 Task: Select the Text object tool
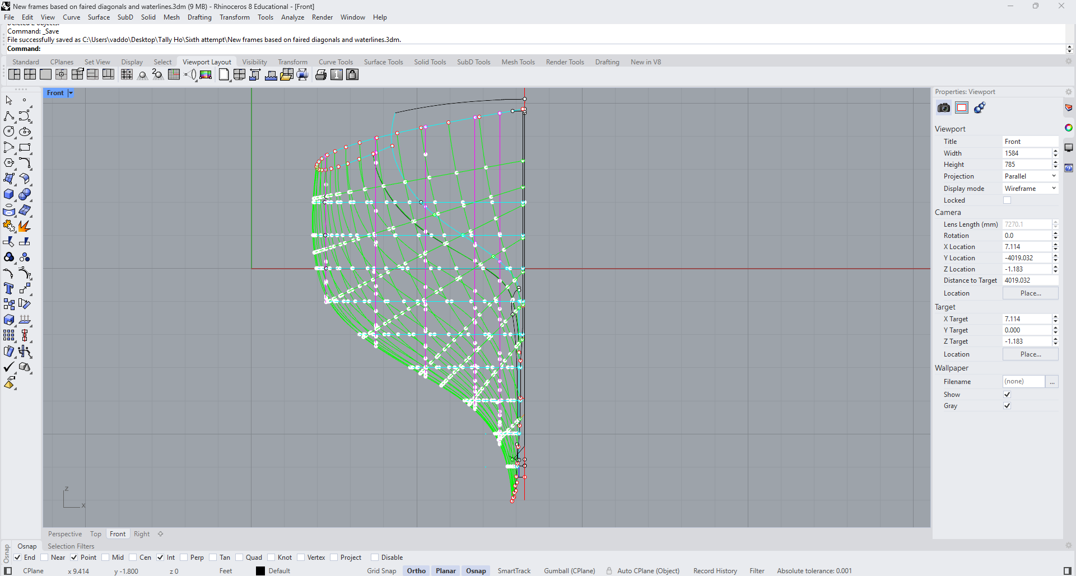(9, 288)
